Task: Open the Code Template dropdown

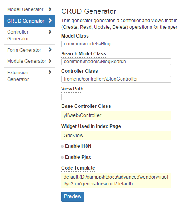Action: coord(116,180)
